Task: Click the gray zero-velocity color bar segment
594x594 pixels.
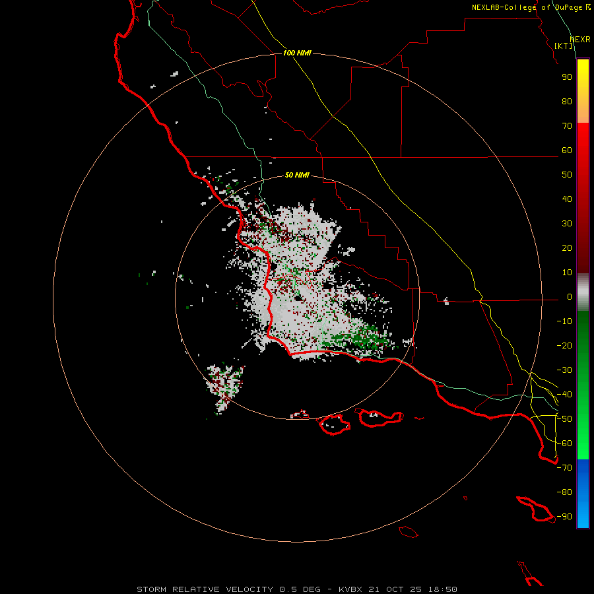Action: (x=583, y=292)
